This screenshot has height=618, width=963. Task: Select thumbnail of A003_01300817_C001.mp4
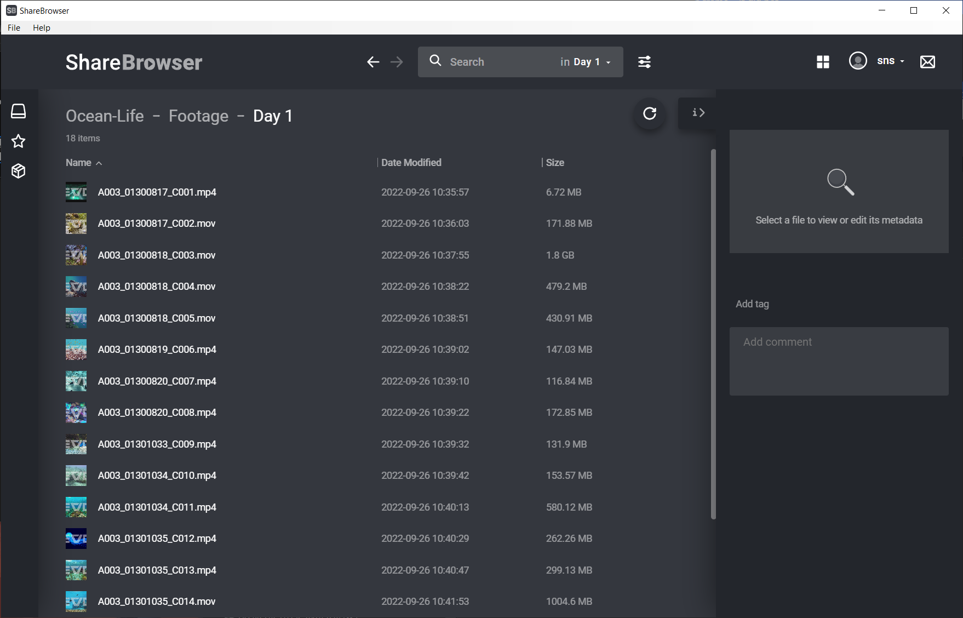[76, 192]
